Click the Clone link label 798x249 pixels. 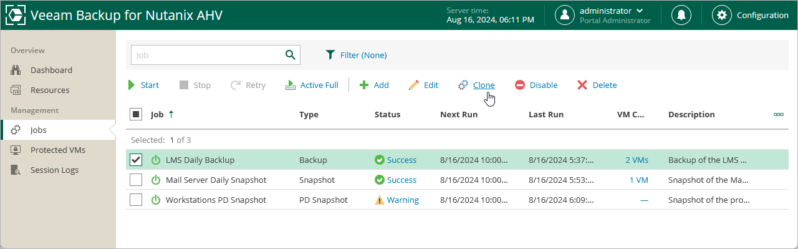click(484, 85)
